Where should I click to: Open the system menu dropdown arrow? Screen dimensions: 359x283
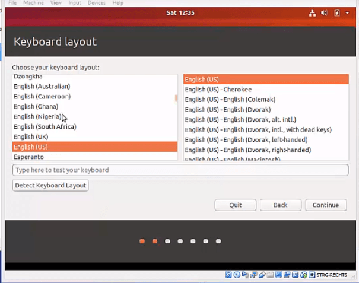(x=347, y=13)
